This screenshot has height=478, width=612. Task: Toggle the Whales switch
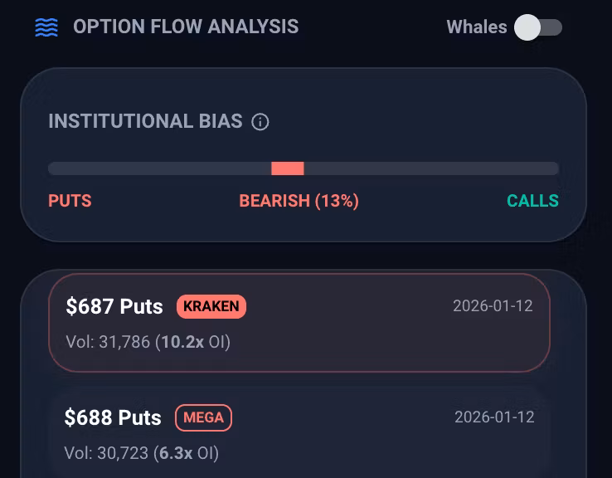[538, 27]
